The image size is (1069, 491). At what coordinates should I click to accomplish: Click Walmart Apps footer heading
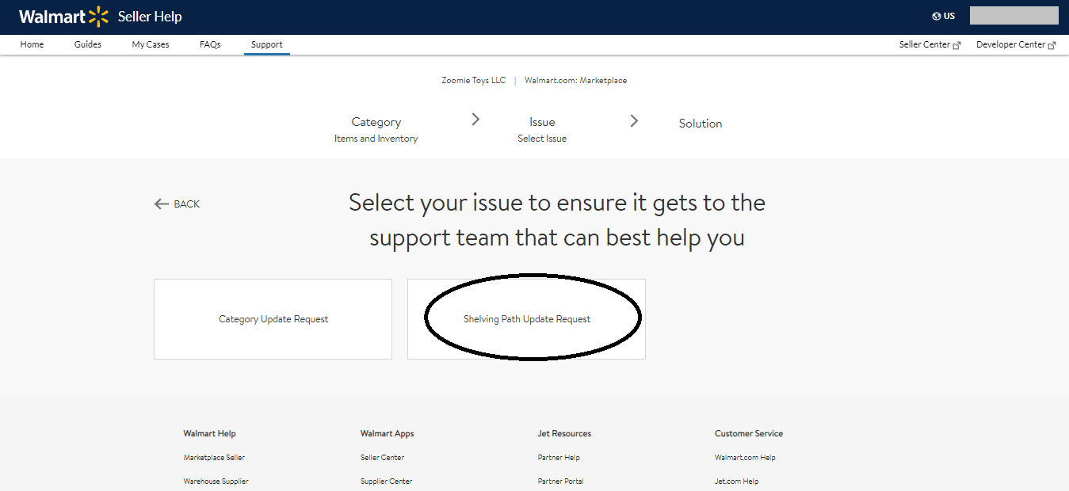[x=387, y=433]
